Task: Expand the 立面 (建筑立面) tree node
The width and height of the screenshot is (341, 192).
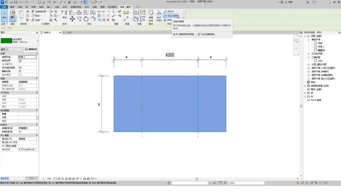Action: pyautogui.click(x=308, y=64)
